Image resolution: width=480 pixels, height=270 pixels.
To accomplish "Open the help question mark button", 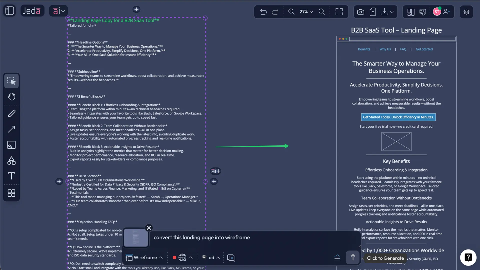I will [468, 257].
